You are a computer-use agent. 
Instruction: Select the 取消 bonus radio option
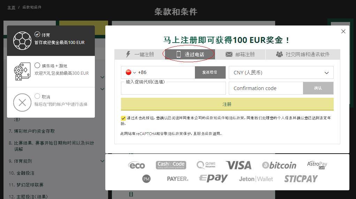[x=37, y=96]
